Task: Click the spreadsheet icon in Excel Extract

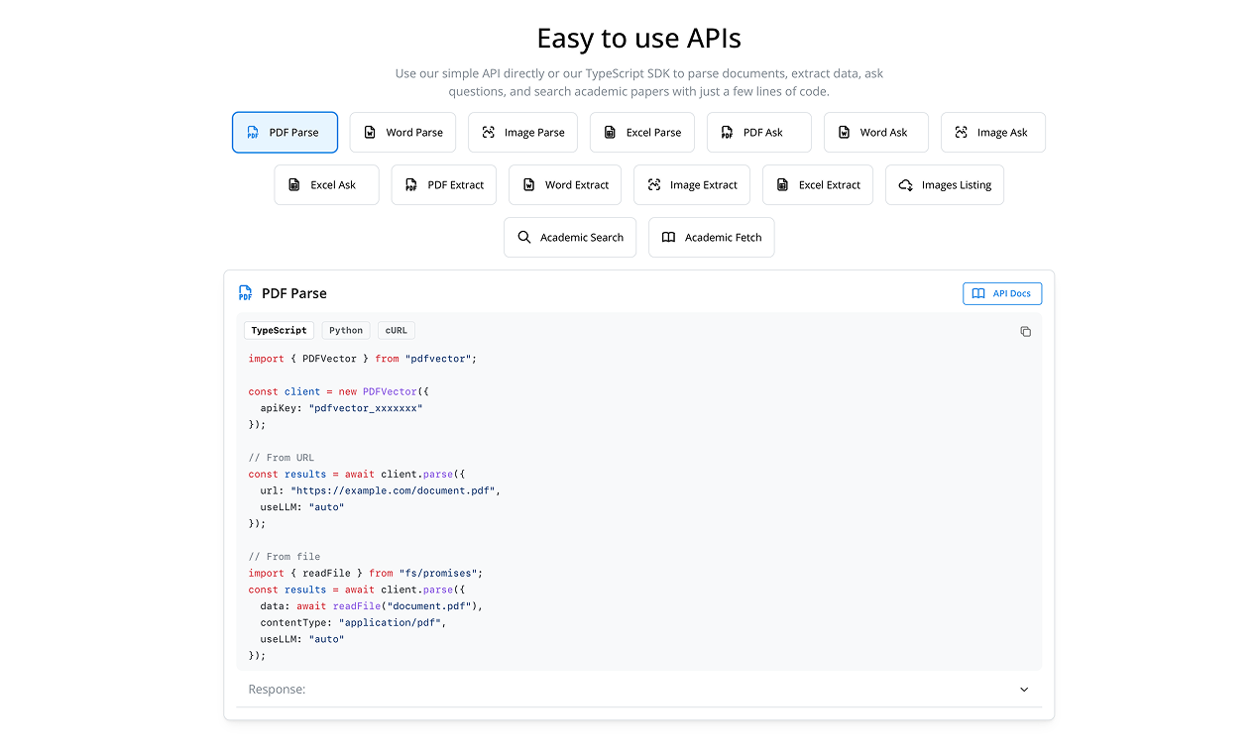Action: pyautogui.click(x=782, y=185)
